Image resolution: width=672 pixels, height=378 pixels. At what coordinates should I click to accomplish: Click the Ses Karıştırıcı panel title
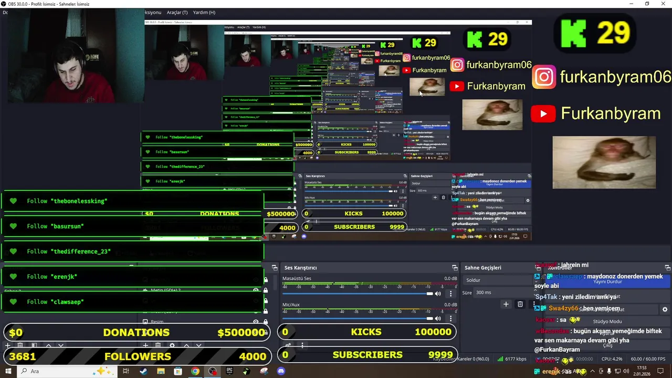tap(300, 268)
